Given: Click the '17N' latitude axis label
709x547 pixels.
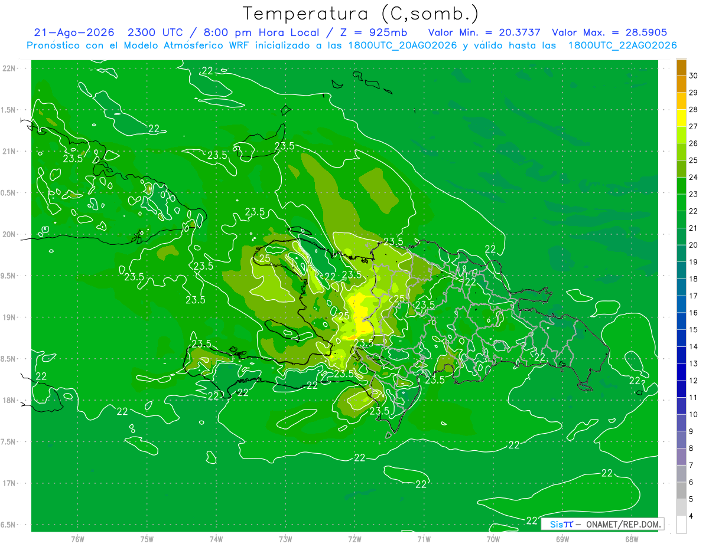Looking at the screenshot, I should [9, 483].
